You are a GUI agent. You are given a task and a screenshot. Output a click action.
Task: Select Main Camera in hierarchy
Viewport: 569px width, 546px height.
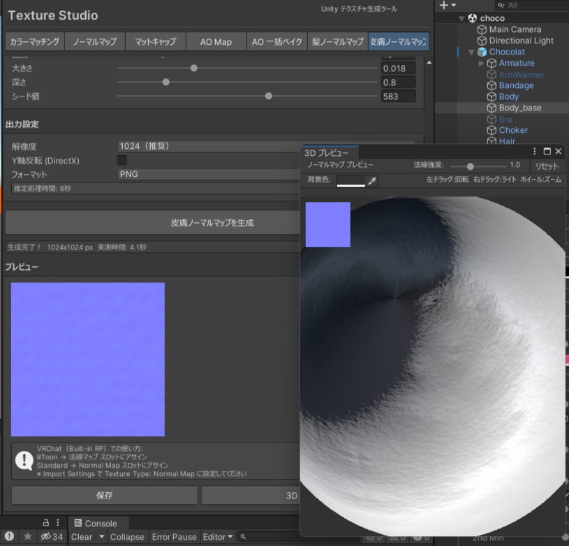click(515, 29)
